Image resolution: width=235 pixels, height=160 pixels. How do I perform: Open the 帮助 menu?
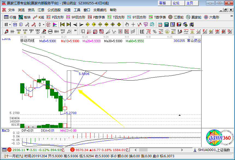click(x=113, y=10)
